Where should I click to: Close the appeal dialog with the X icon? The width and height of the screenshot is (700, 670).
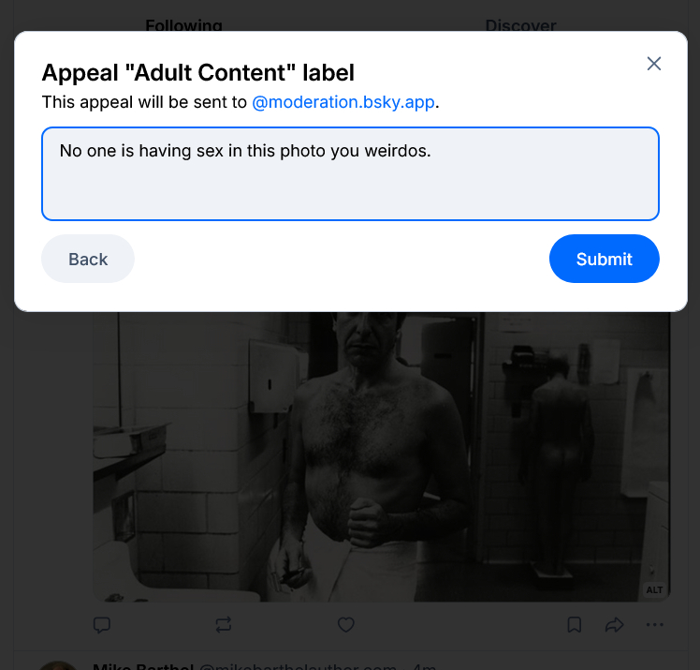(654, 64)
